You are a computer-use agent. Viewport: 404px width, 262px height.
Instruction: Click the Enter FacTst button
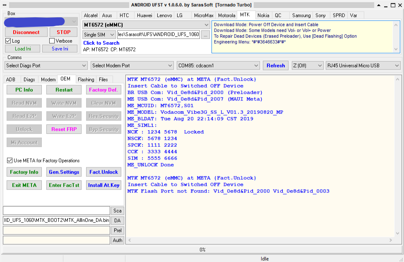click(x=64, y=185)
